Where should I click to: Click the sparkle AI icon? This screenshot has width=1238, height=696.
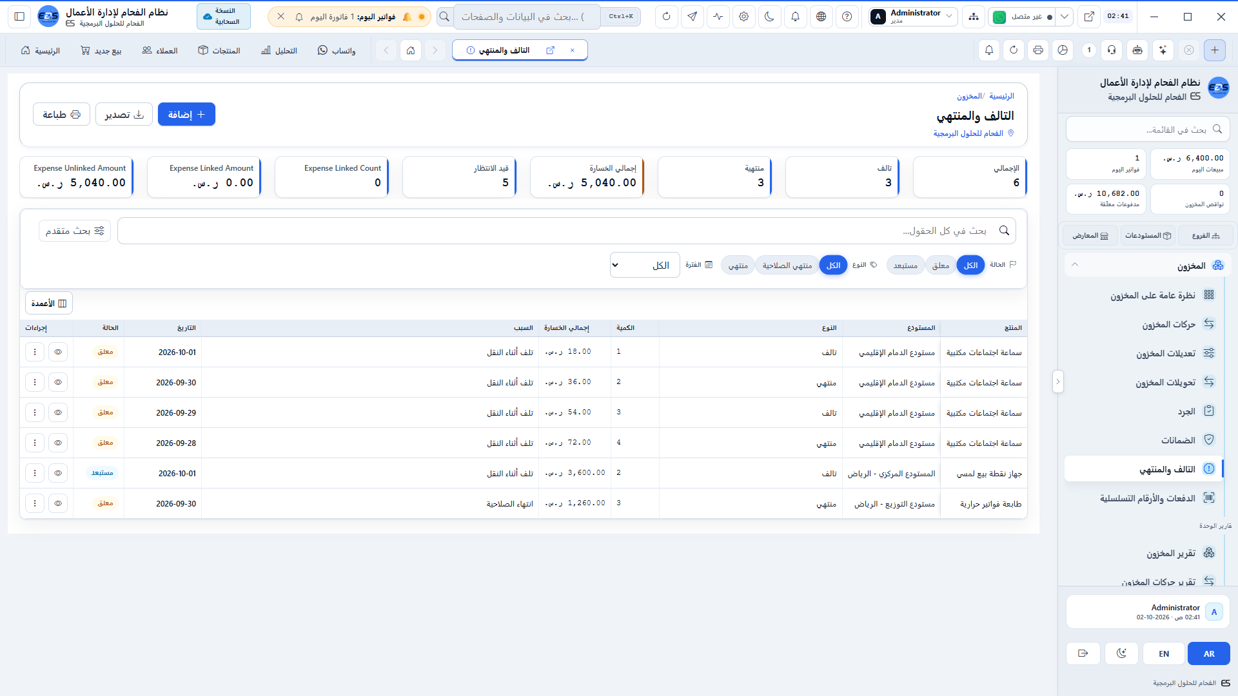[1163, 50]
